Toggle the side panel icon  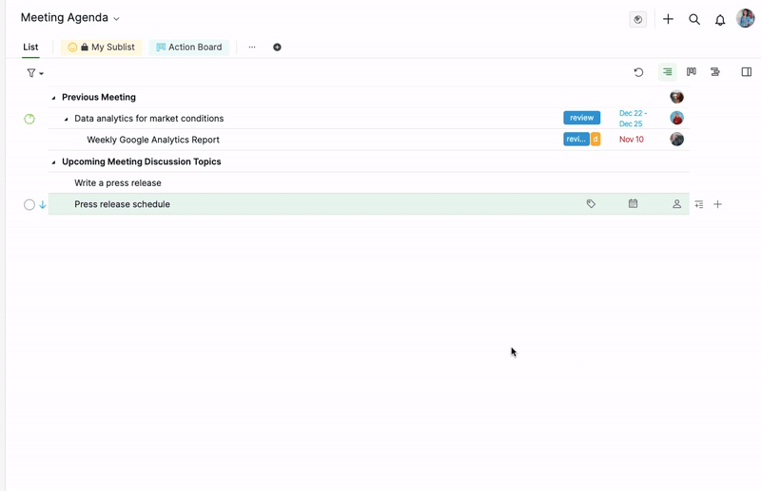(x=747, y=72)
